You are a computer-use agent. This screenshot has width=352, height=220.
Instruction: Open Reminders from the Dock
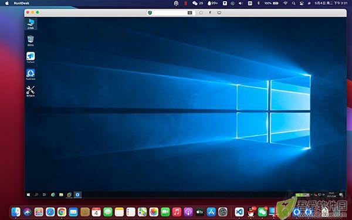pos(131,212)
